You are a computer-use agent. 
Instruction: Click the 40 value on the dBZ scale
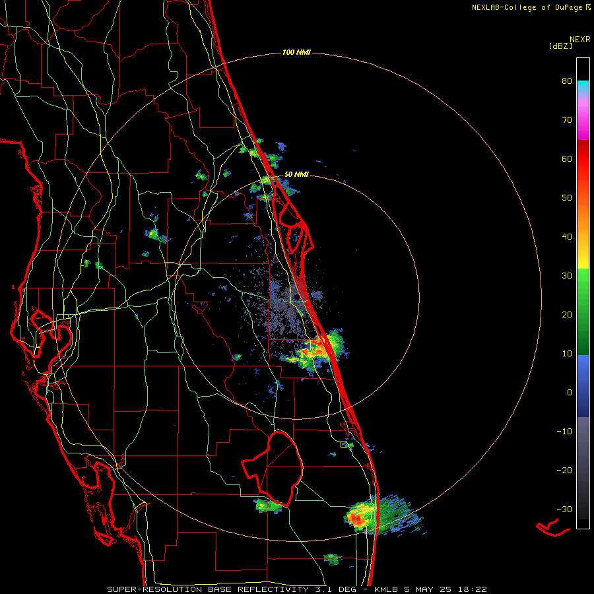[x=567, y=237]
